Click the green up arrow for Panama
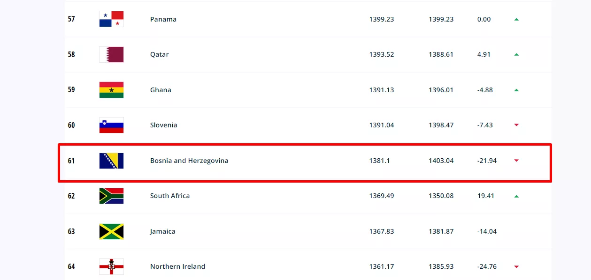 [516, 19]
